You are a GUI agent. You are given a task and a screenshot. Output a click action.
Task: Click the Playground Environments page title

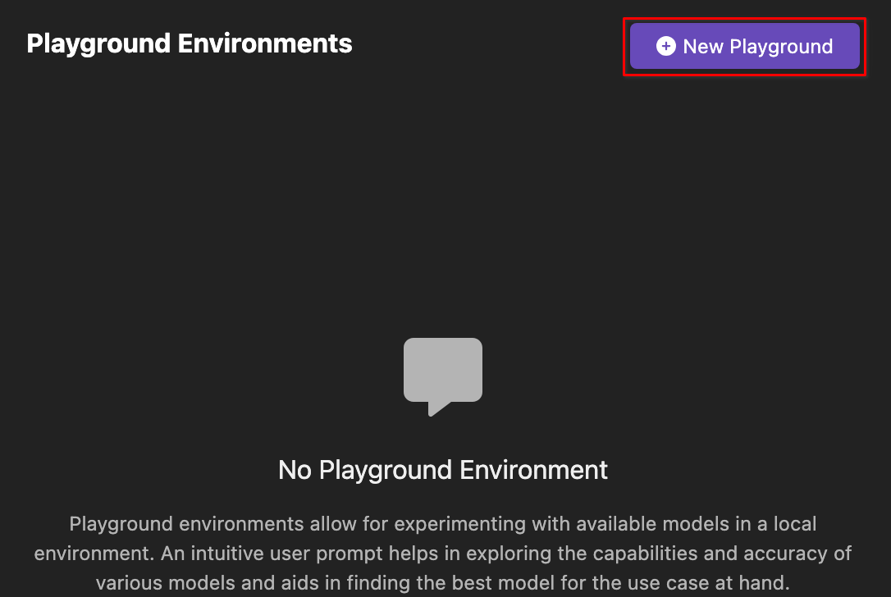click(x=190, y=43)
